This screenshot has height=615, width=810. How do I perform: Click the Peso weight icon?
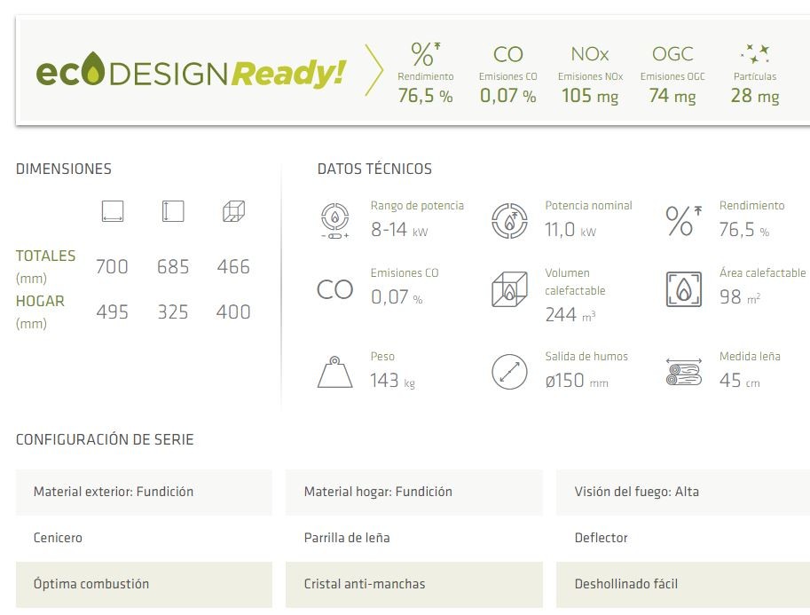[334, 372]
